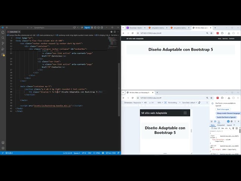241x181 pixels.
Task: Open the No throttling dropdown
Action: [x=174, y=103]
